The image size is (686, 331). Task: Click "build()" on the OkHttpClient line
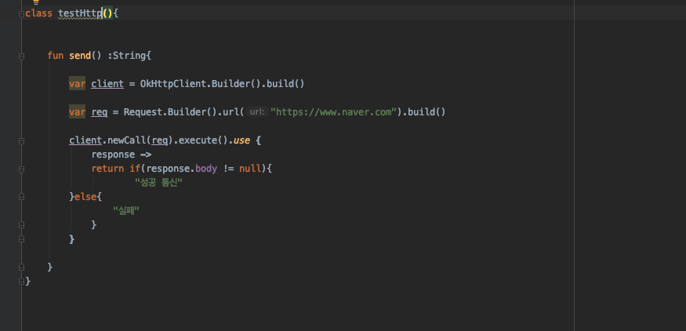point(285,84)
